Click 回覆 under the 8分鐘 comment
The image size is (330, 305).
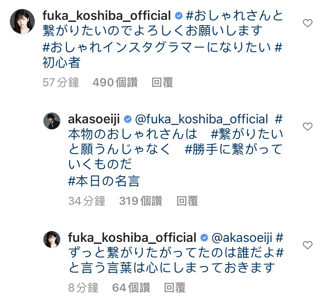[175, 288]
